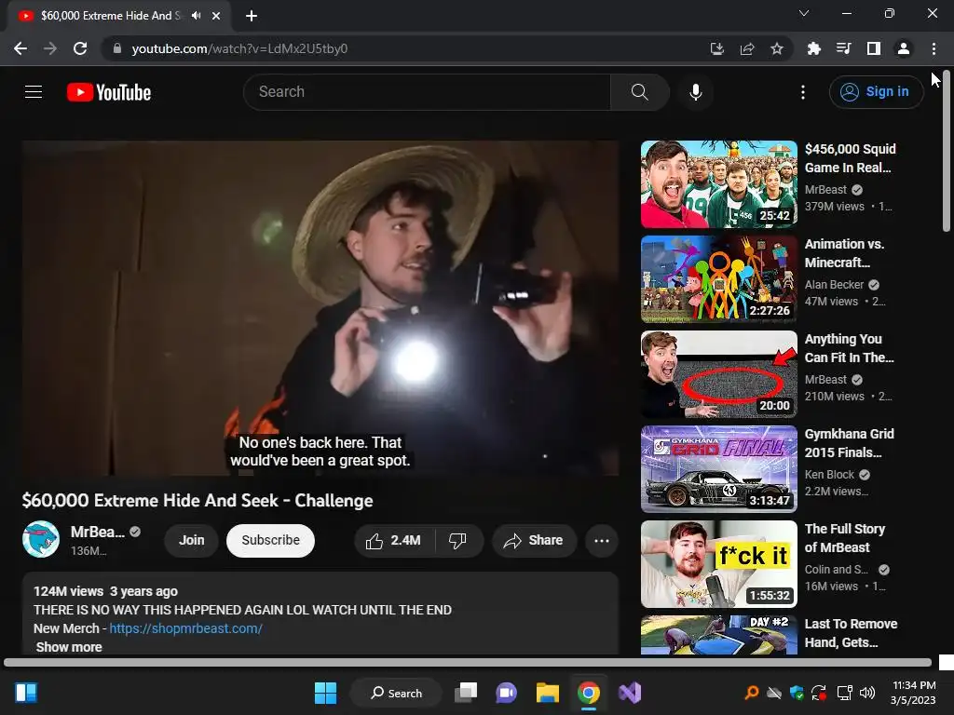
Task: Open the shopmrbeast.com merch link
Action: (185, 628)
